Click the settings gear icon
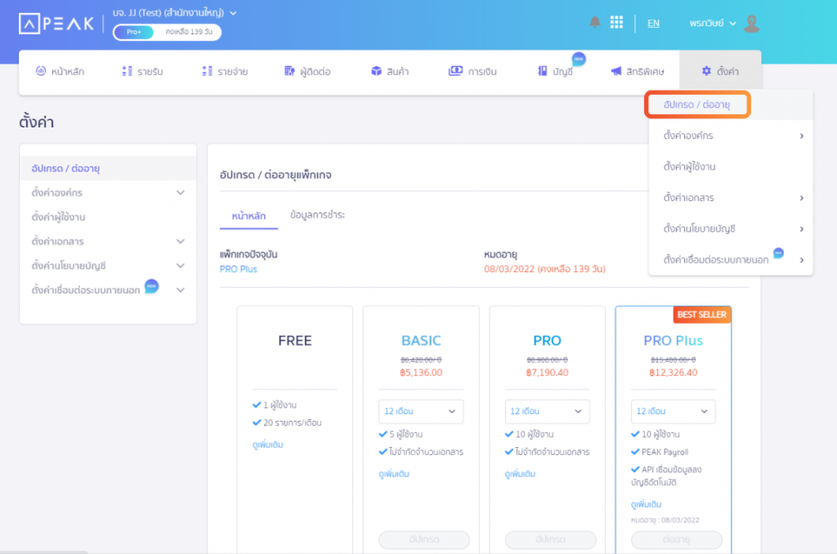Image resolution: width=837 pixels, height=554 pixels. coord(706,71)
